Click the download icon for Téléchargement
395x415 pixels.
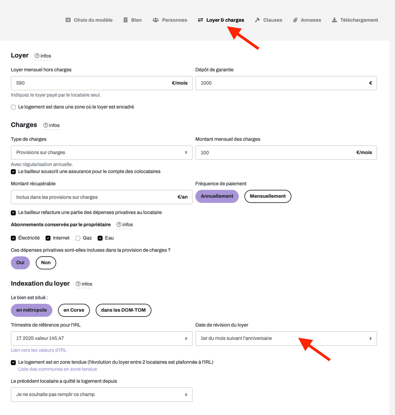335,20
